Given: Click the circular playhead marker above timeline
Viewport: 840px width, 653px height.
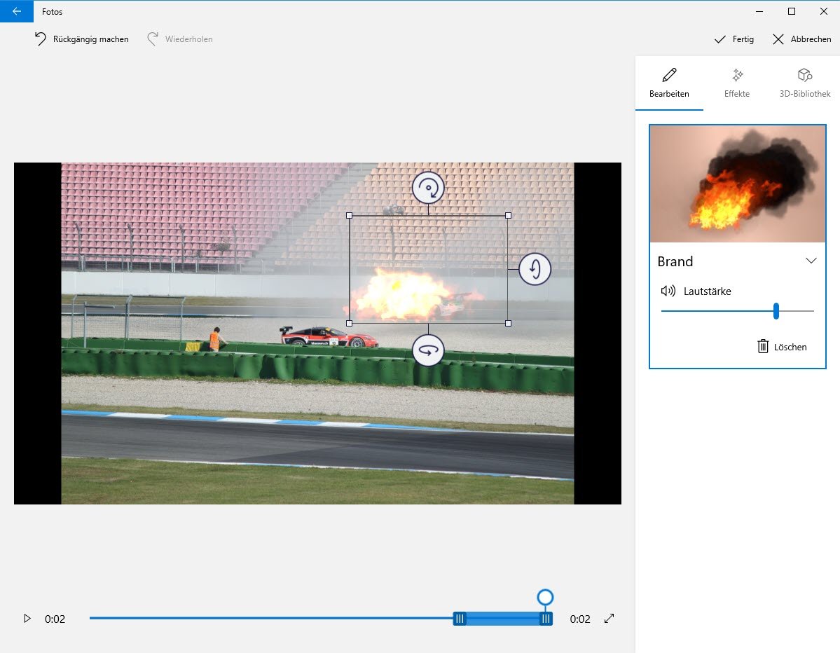Looking at the screenshot, I should 545,597.
